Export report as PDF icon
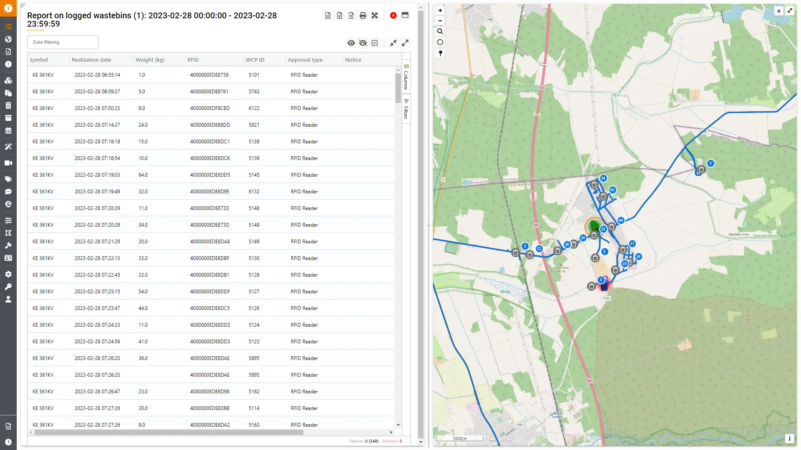The width and height of the screenshot is (801, 450). click(x=351, y=15)
